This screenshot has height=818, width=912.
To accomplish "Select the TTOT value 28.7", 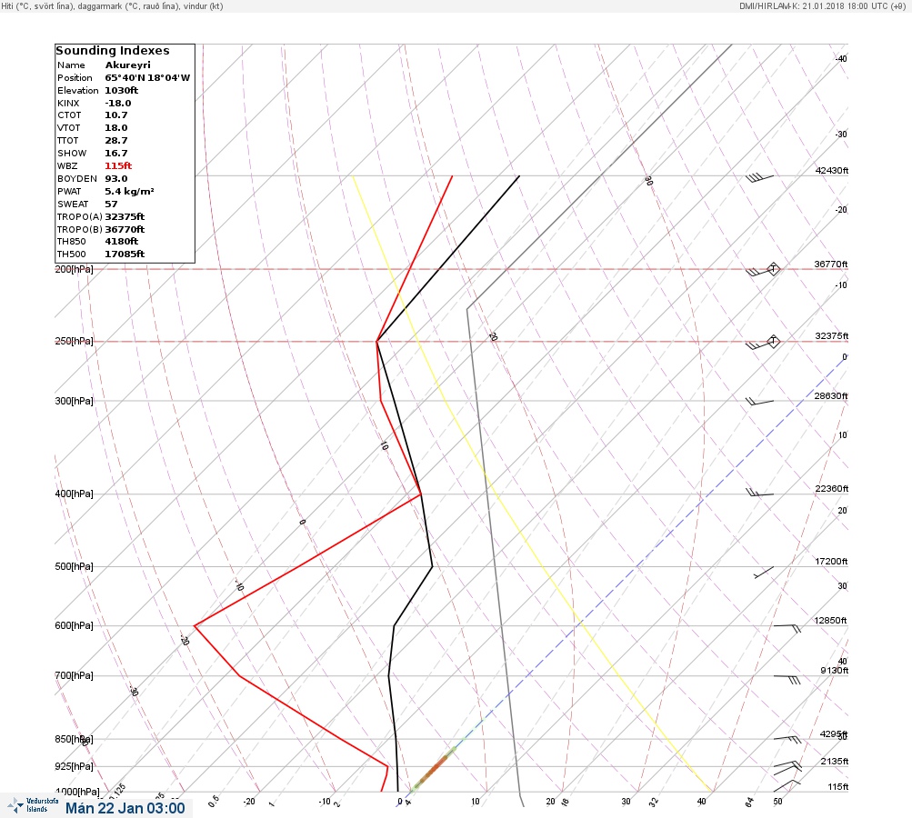I will [x=116, y=141].
